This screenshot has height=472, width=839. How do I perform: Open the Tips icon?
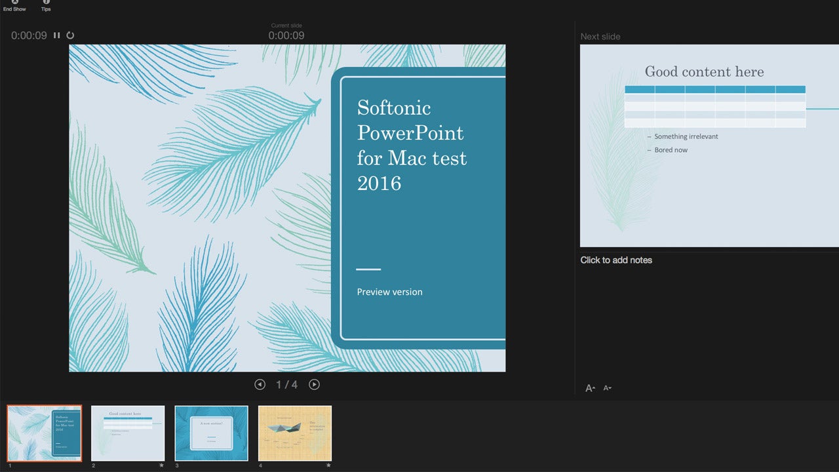click(46, 3)
